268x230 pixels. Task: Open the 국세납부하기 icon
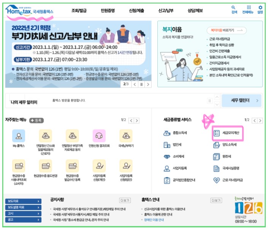click(x=126, y=136)
